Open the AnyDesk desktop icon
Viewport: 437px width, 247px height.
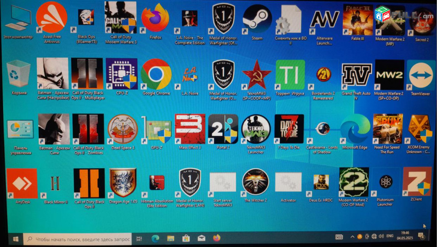(22, 183)
